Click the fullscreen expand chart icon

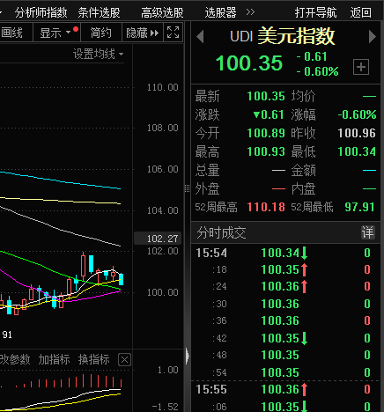tap(173, 33)
